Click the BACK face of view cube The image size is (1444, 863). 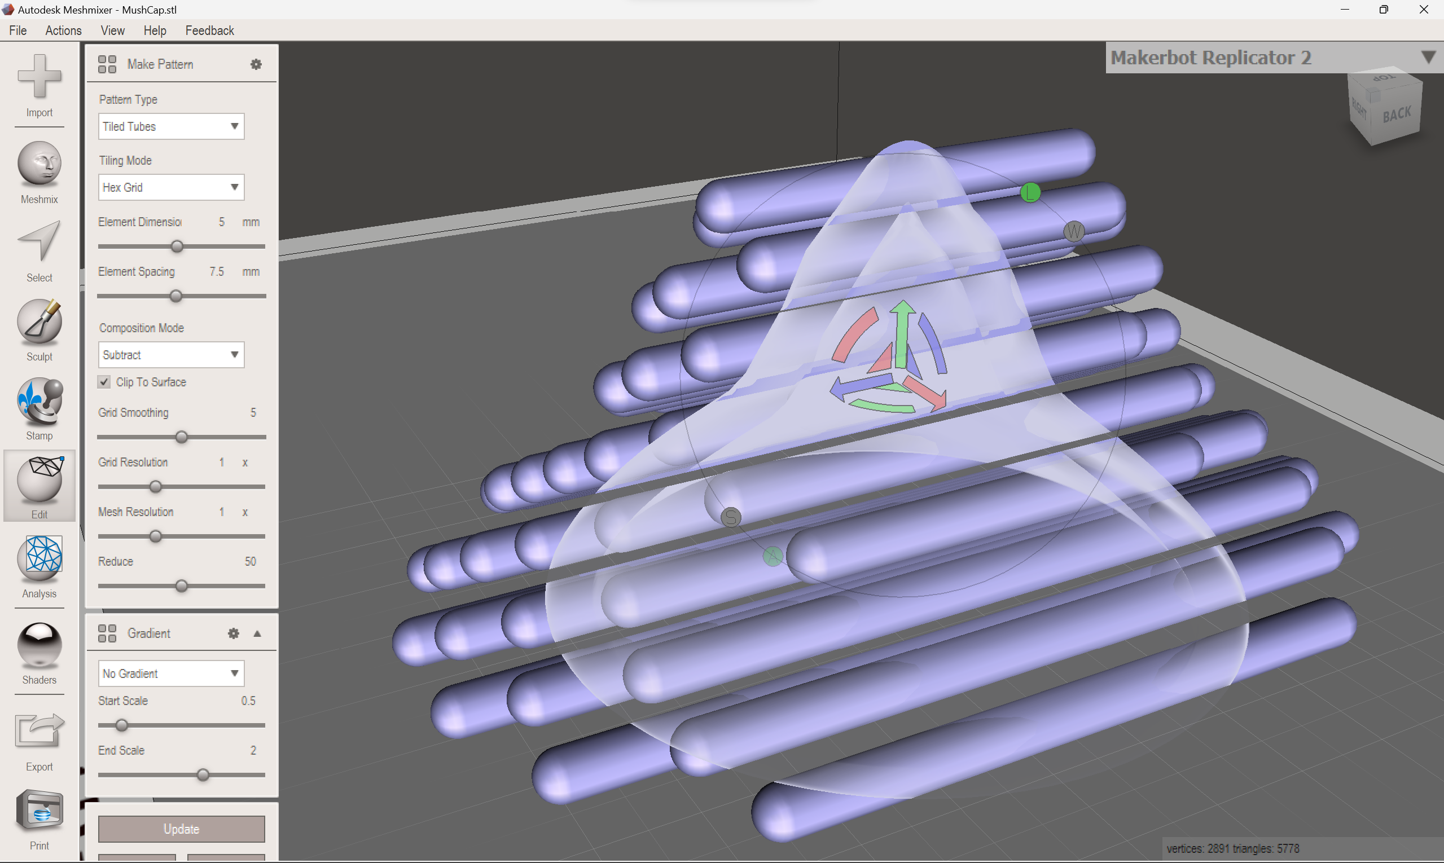coord(1397,114)
